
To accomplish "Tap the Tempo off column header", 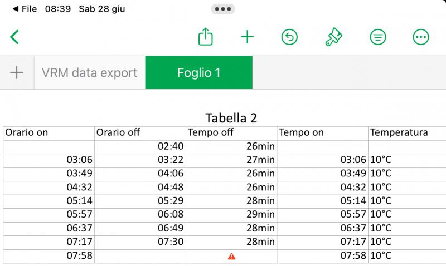I will 231,132.
